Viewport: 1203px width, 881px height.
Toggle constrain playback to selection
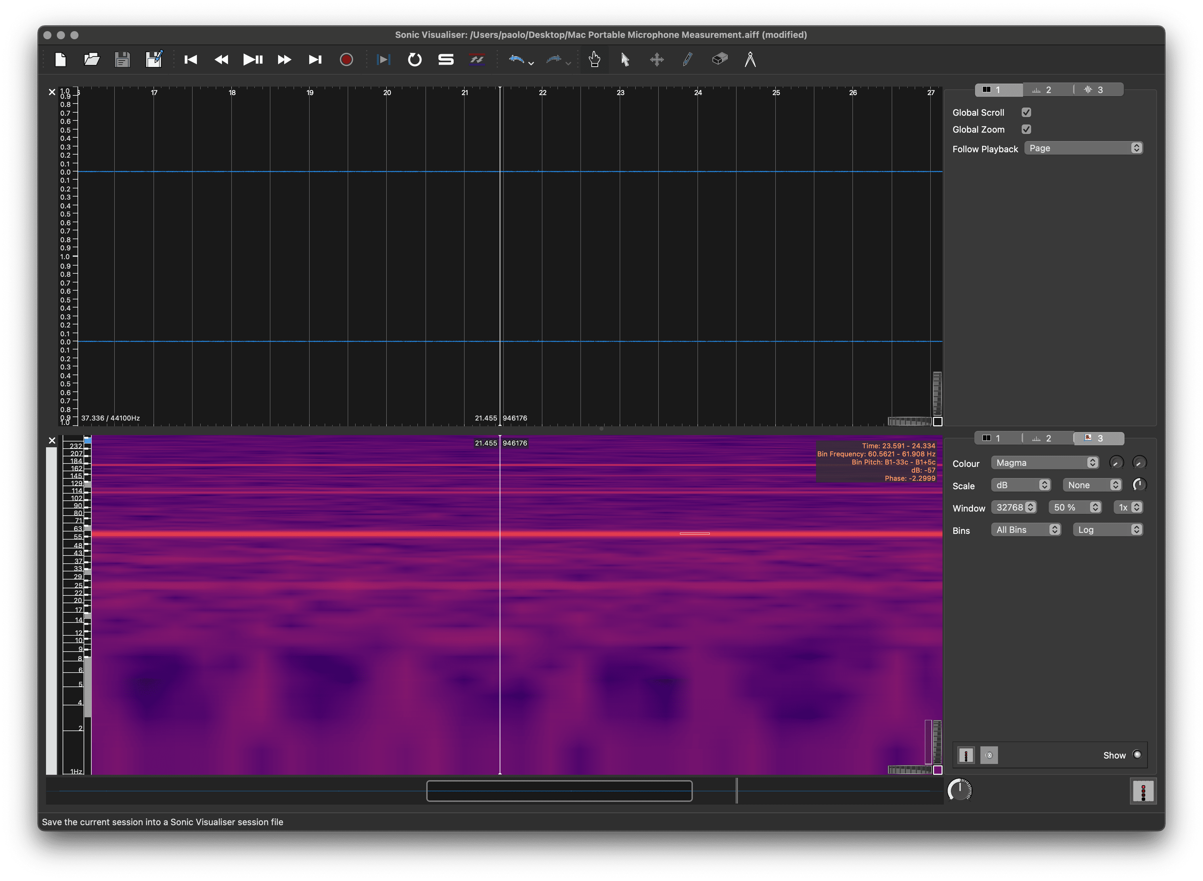[x=383, y=59]
